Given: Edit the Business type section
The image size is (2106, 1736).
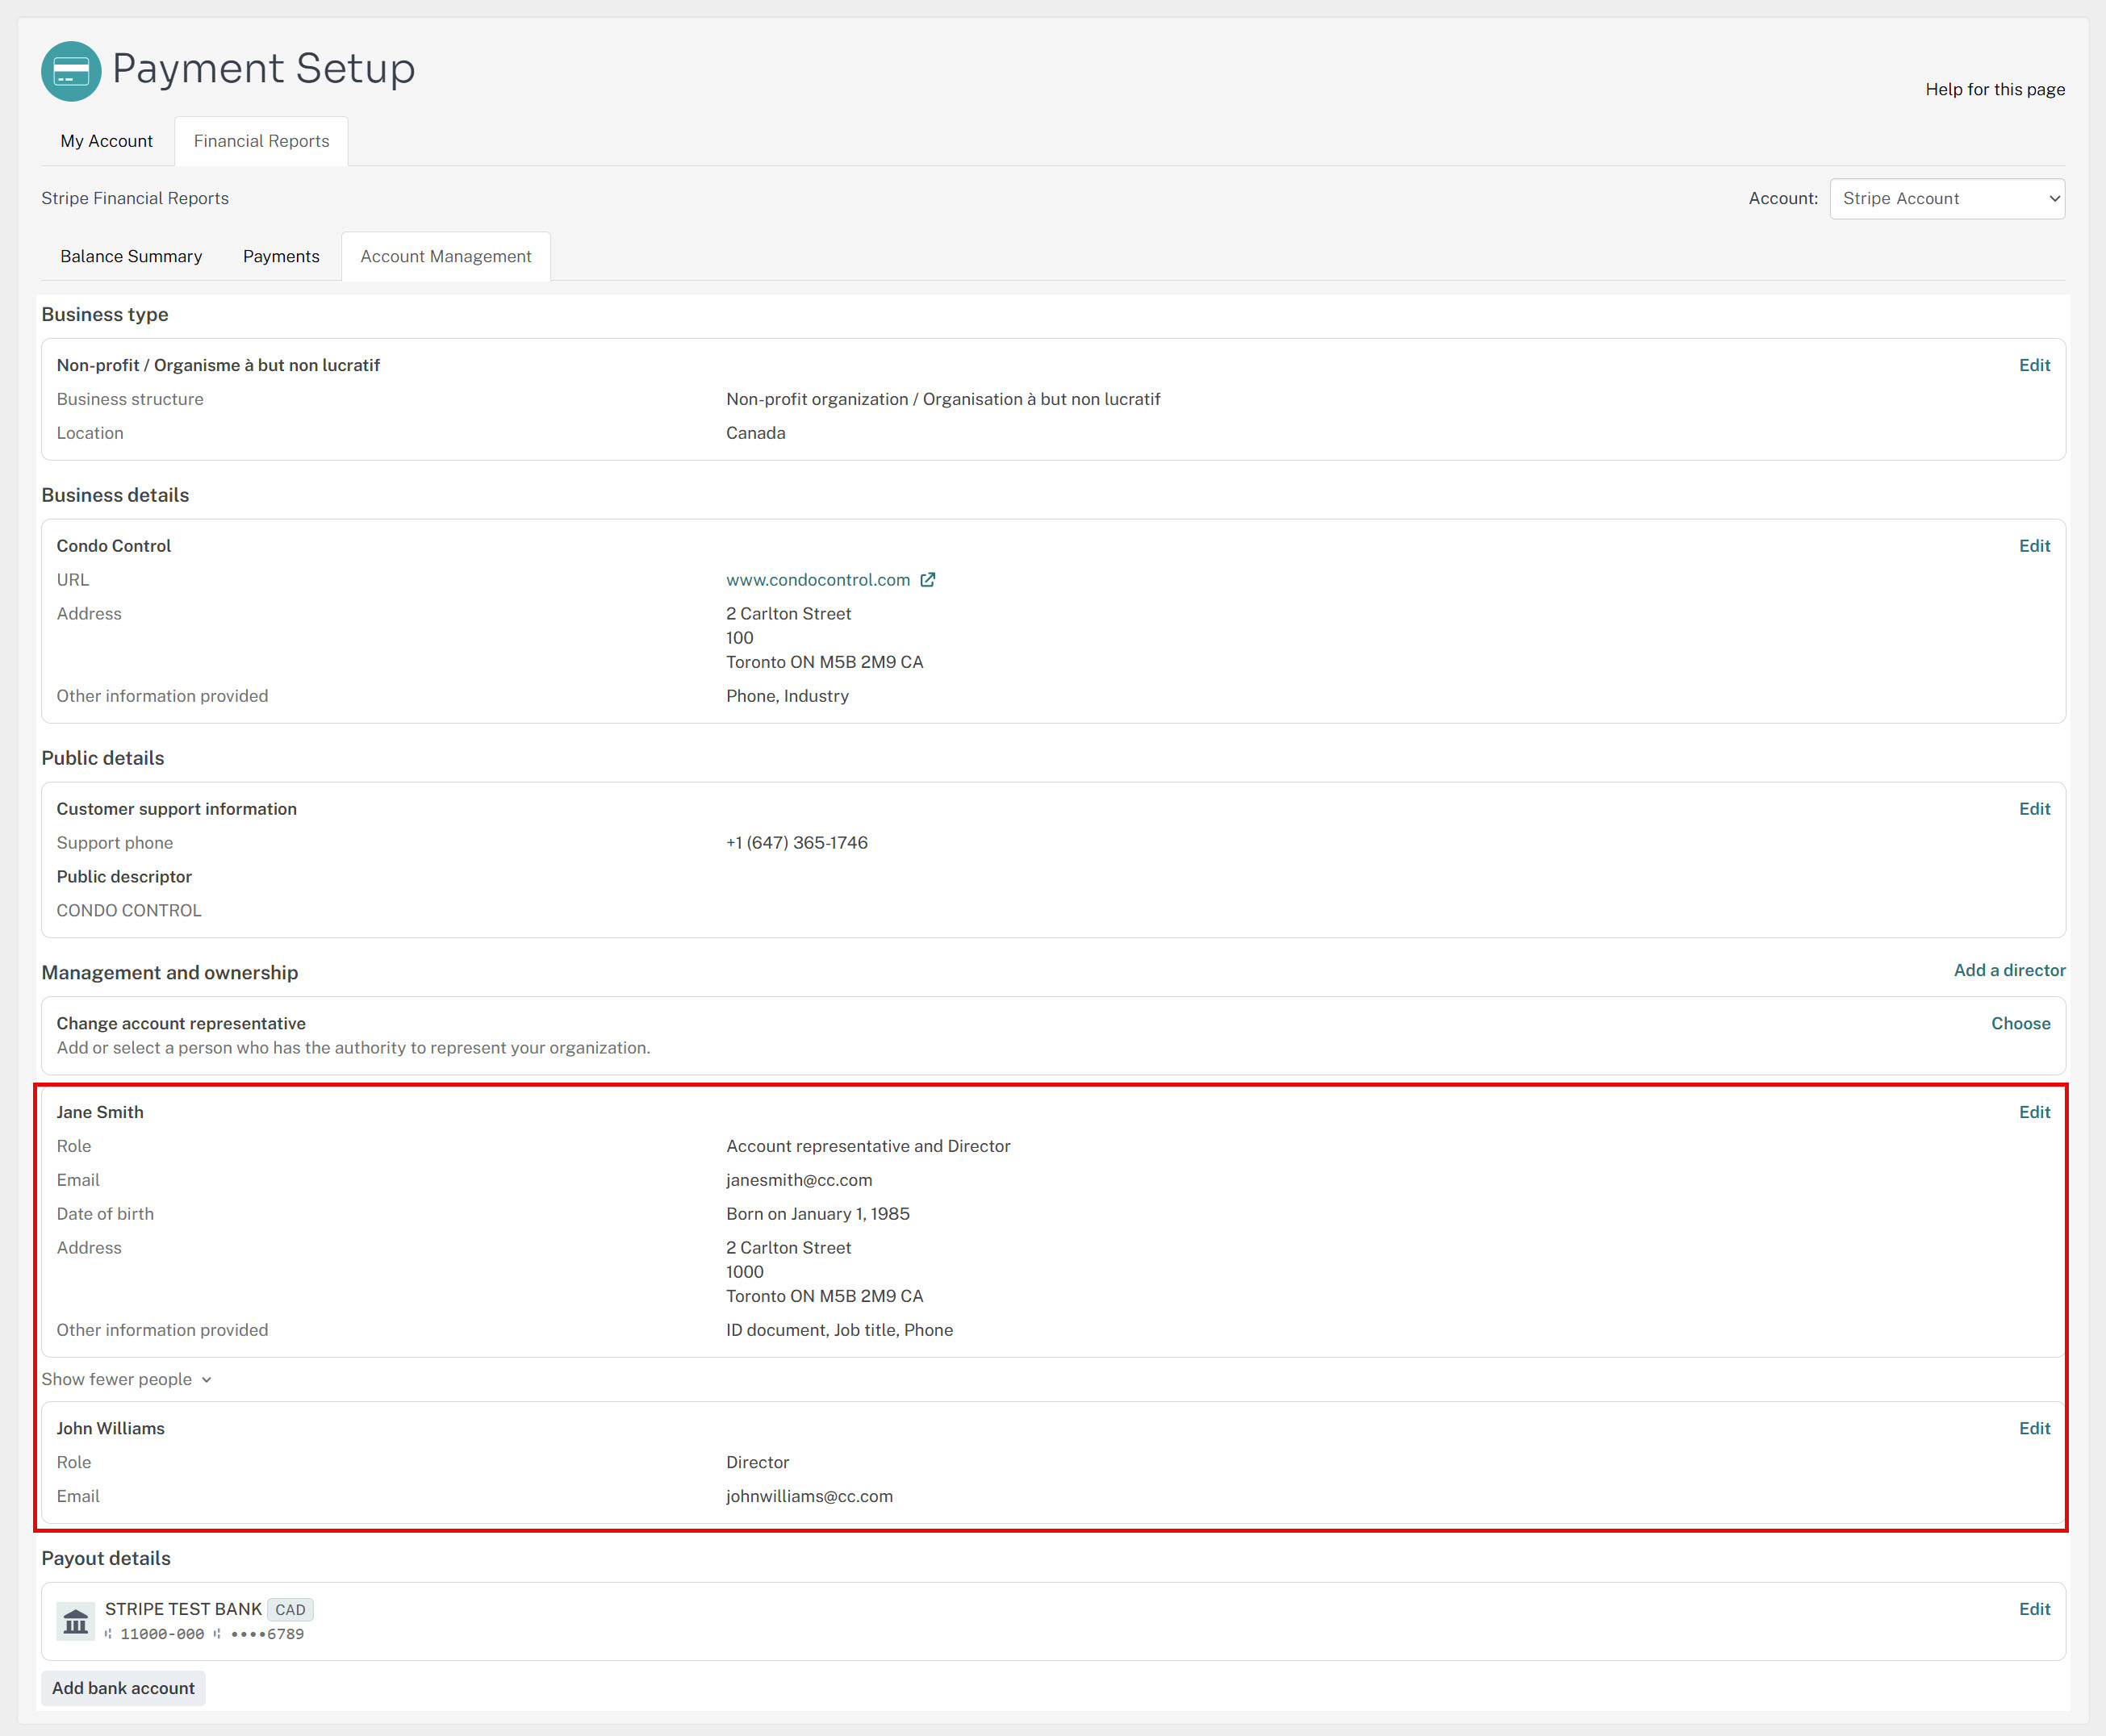Looking at the screenshot, I should (x=2034, y=365).
